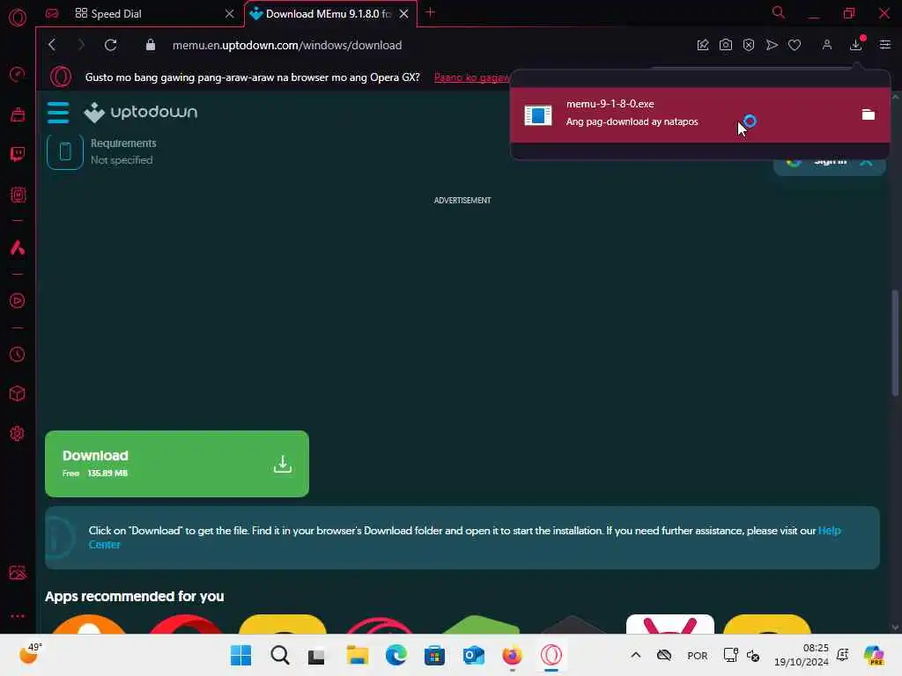Launch File Explorer from taskbar
902x676 pixels.
358,655
